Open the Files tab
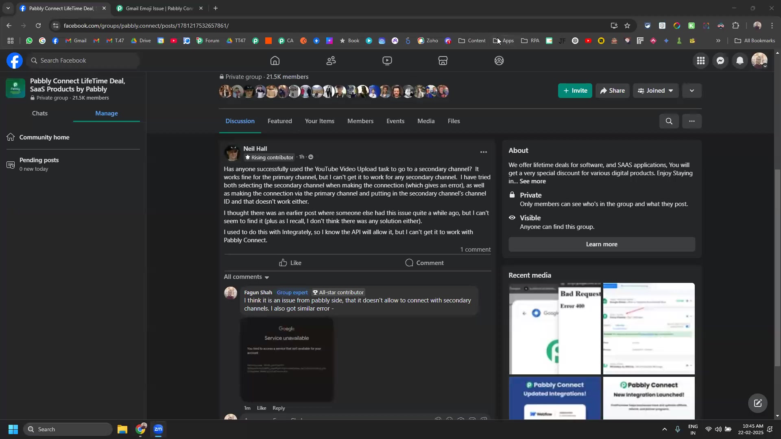This screenshot has width=781, height=439. 454,121
